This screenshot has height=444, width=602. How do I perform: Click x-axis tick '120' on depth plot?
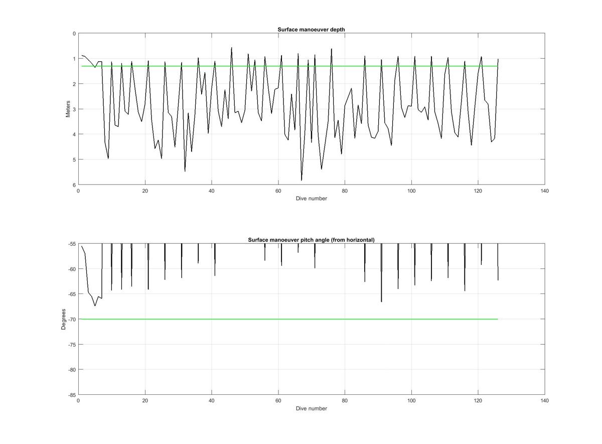tap(478, 191)
